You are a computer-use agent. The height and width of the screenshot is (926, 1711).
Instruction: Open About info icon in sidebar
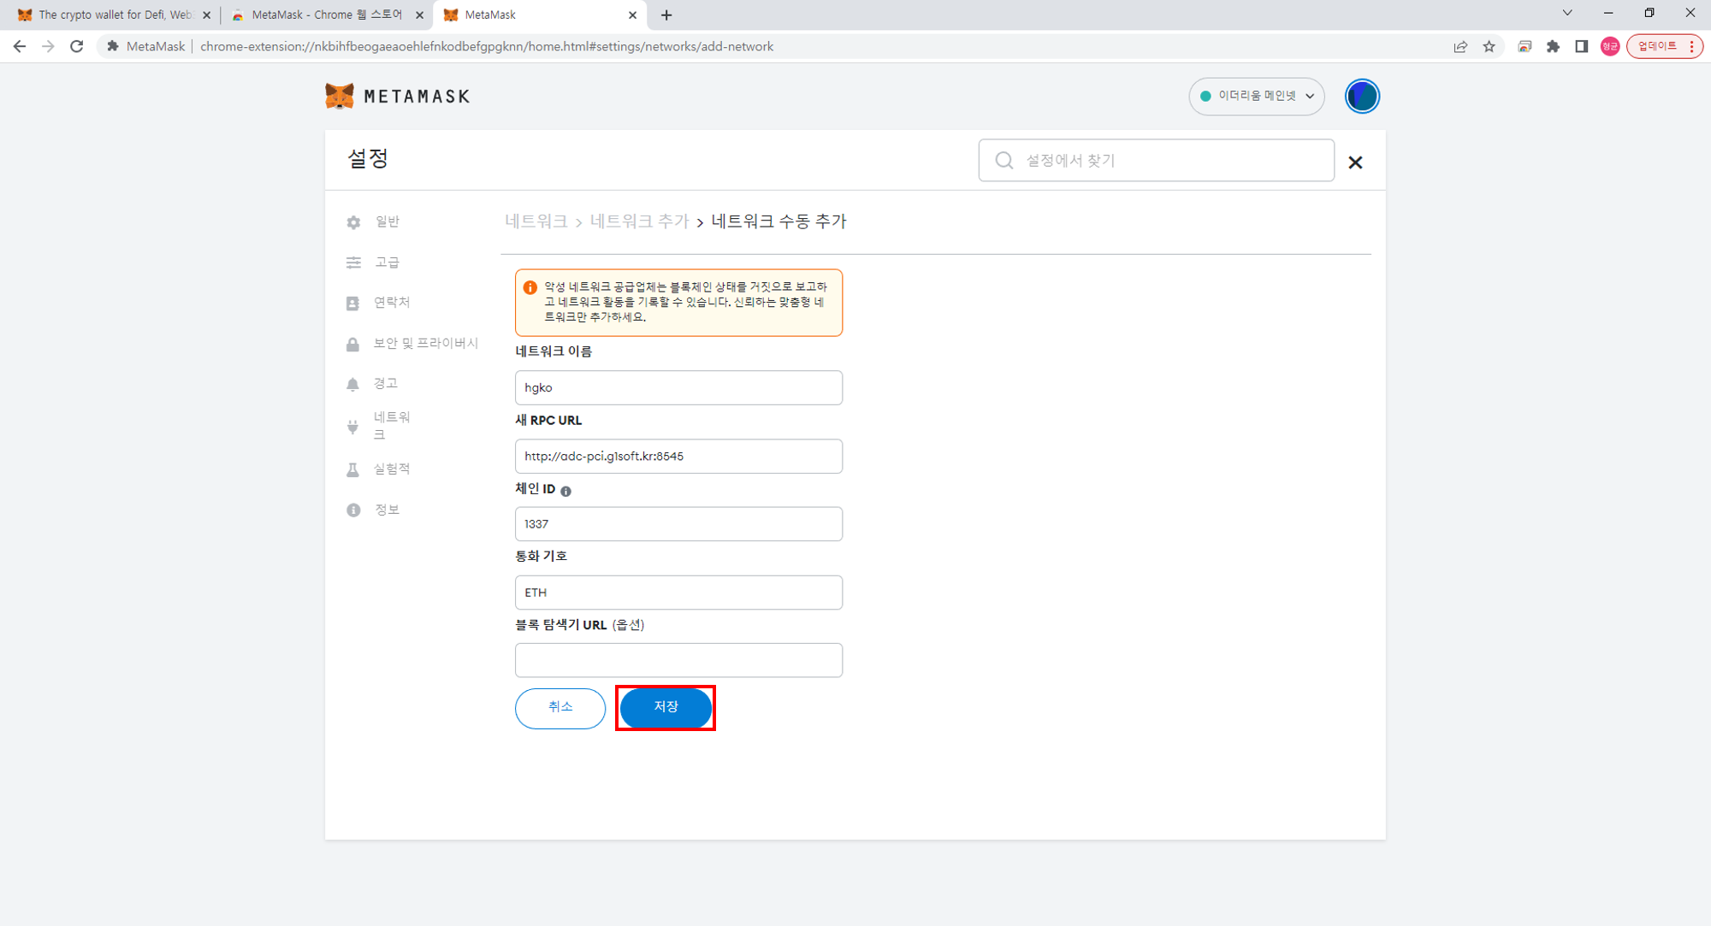coord(353,510)
